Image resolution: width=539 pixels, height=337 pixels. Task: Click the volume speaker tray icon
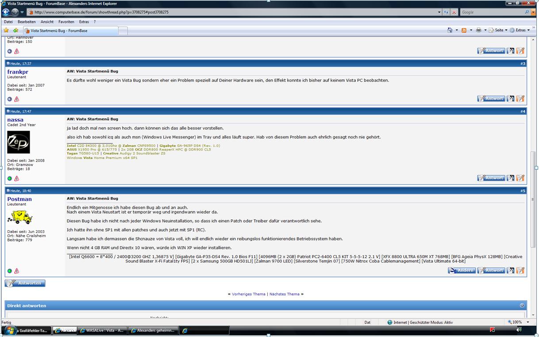pyautogui.click(x=518, y=330)
